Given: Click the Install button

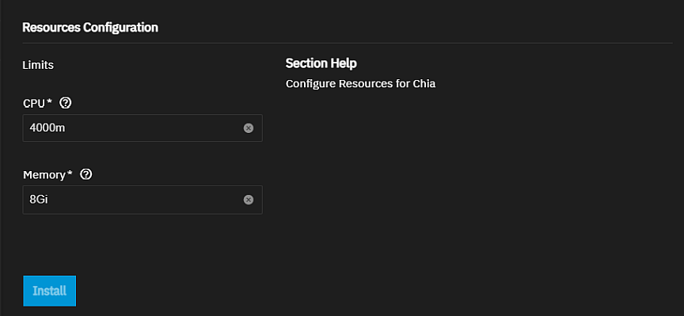Looking at the screenshot, I should (x=50, y=291).
